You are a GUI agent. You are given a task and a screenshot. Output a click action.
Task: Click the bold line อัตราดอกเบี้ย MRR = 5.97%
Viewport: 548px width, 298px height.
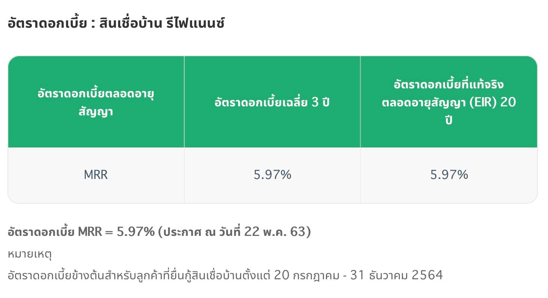click(159, 232)
